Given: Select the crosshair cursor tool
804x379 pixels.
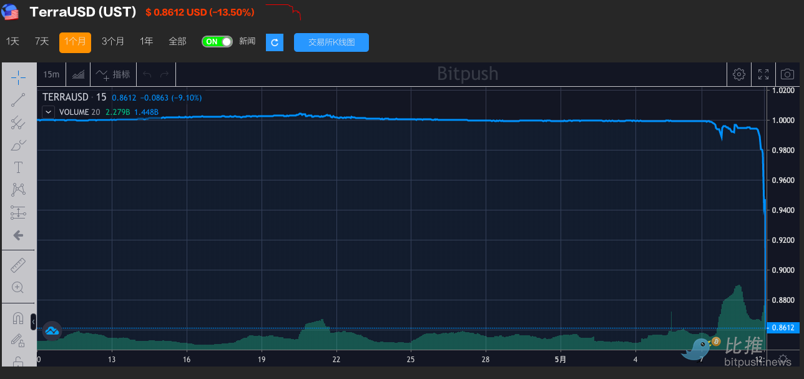Looking at the screenshot, I should (18, 77).
